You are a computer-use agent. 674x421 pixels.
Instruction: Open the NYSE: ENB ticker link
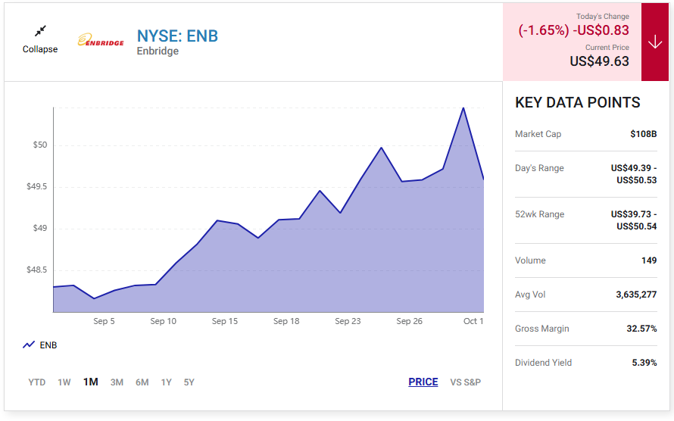tap(177, 36)
